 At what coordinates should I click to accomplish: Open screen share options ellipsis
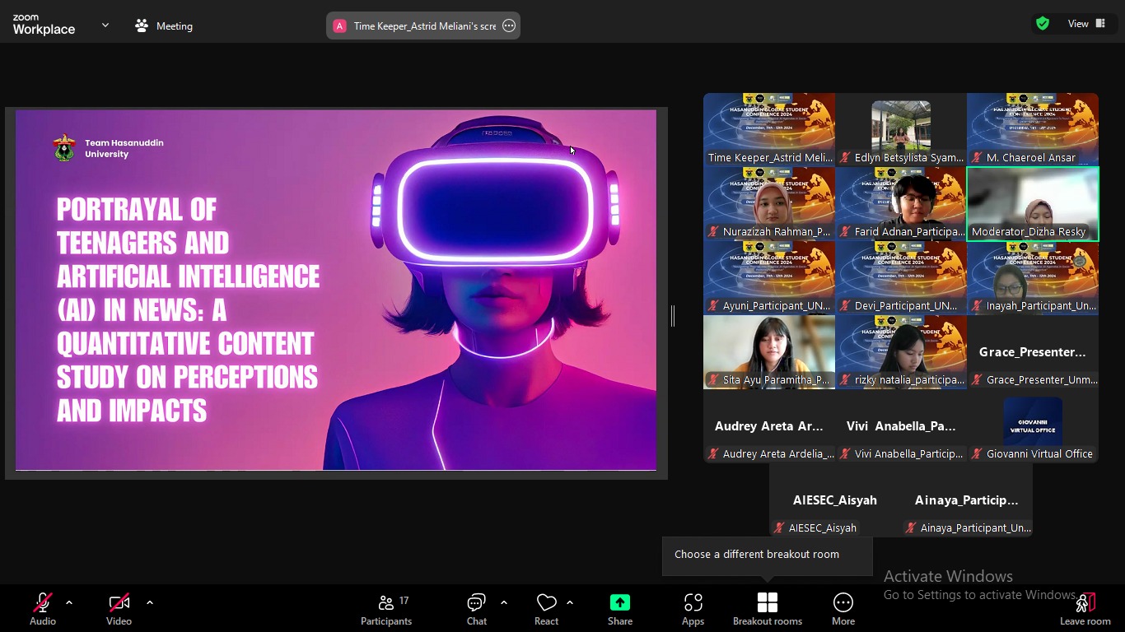pos(509,26)
